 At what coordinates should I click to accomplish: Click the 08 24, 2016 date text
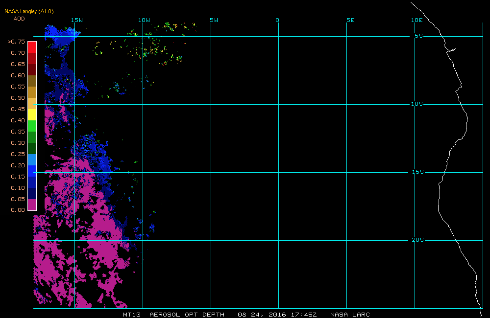tap(262, 315)
